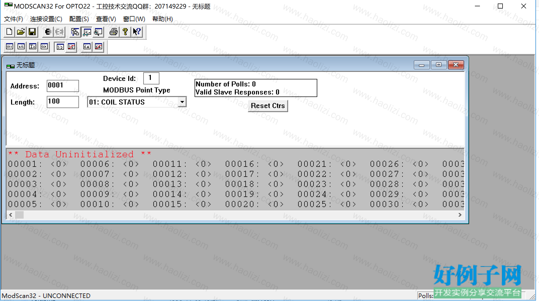Click the data cell '00001: <0>'
Image resolution: width=539 pixels, height=301 pixels.
tap(37, 164)
